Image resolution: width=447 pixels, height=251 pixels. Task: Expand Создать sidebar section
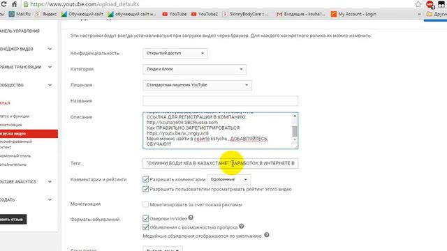(50, 199)
